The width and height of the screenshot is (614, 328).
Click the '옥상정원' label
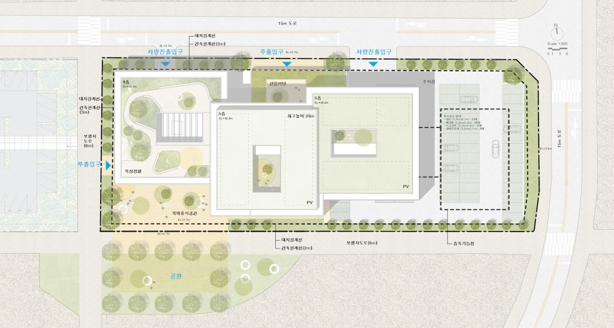pos(133,171)
